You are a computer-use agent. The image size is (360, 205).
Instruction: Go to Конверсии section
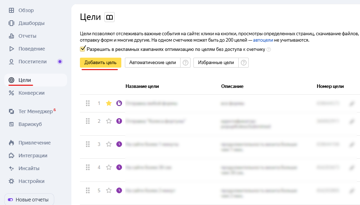(31, 93)
